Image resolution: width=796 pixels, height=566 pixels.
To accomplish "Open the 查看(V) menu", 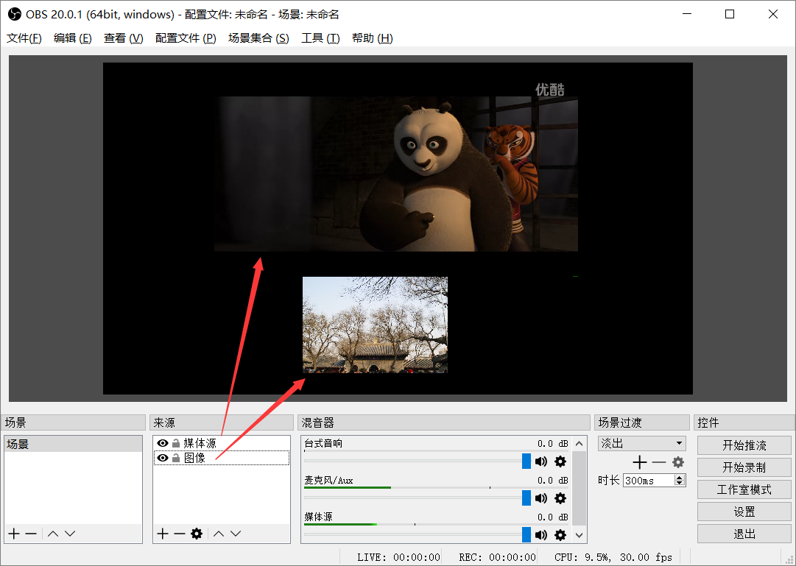I will [124, 38].
